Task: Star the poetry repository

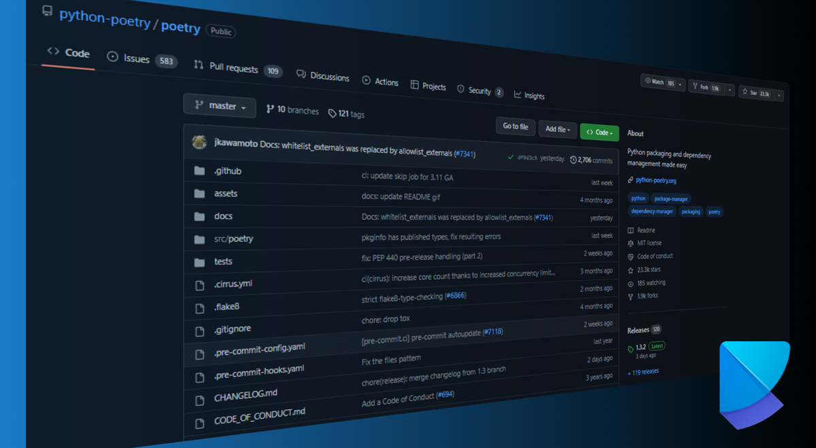Action: tap(756, 92)
